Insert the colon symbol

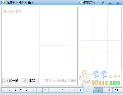pos(39,90)
